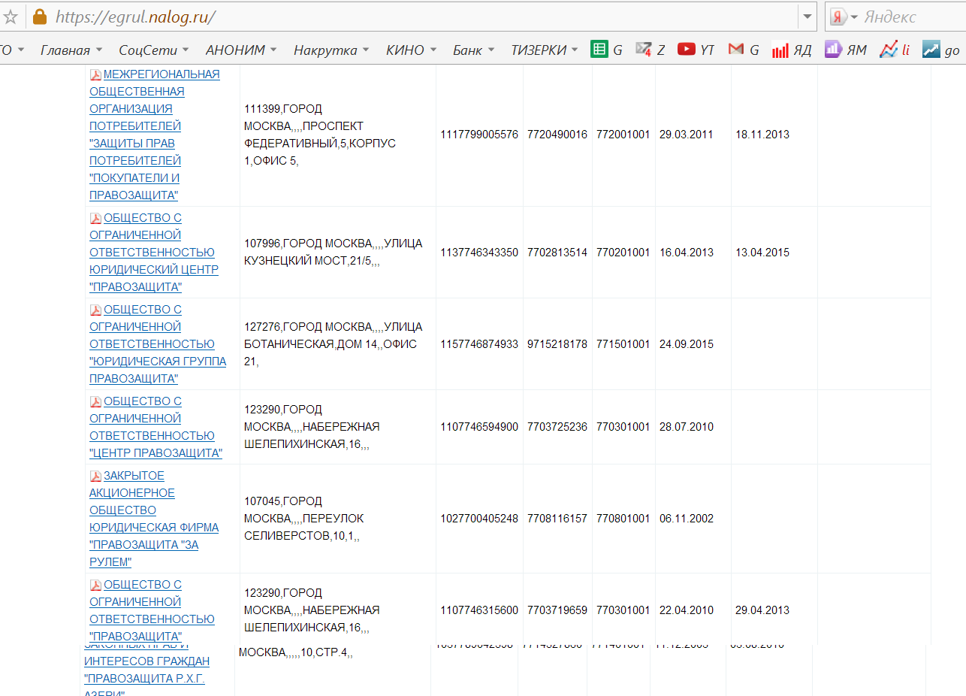Click PDF icon for ЗАКРЫТОЕ АКЦИОНЕРНОЕ ОБЩЕСТВО entry
This screenshot has height=696, width=966.
point(95,476)
